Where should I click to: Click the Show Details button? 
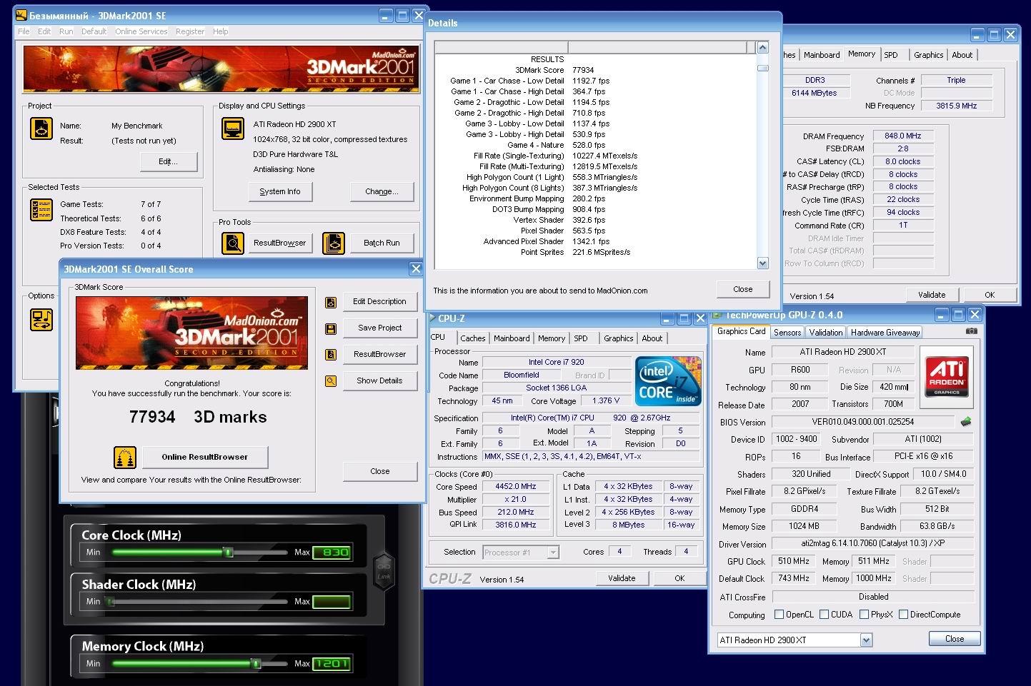pos(379,380)
